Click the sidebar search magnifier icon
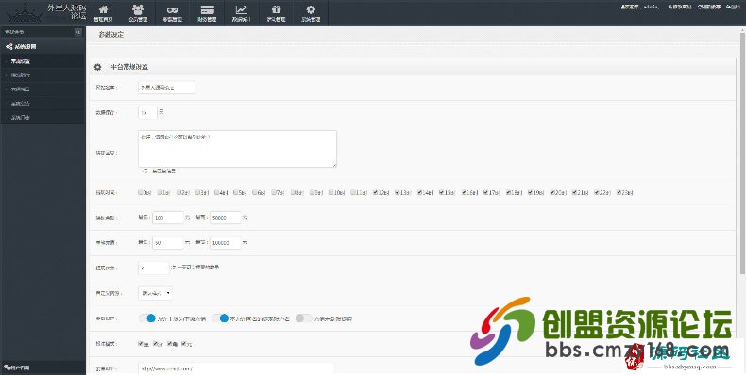This screenshot has height=375, width=746. (78, 32)
